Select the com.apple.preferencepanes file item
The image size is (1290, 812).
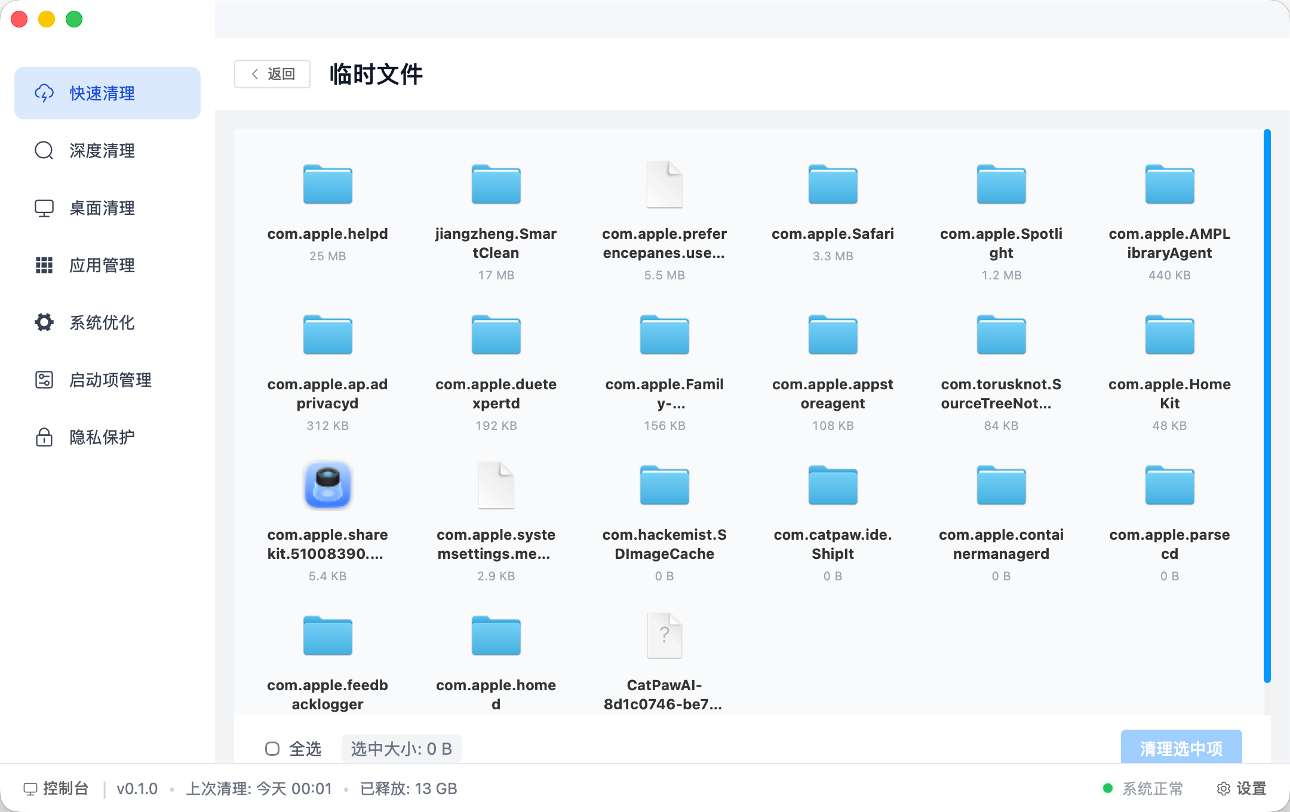point(664,185)
